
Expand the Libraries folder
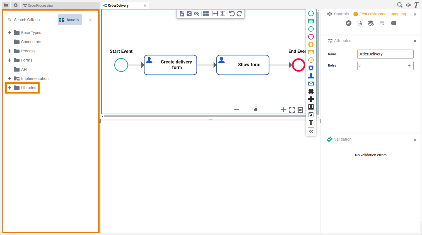pyautogui.click(x=9, y=88)
